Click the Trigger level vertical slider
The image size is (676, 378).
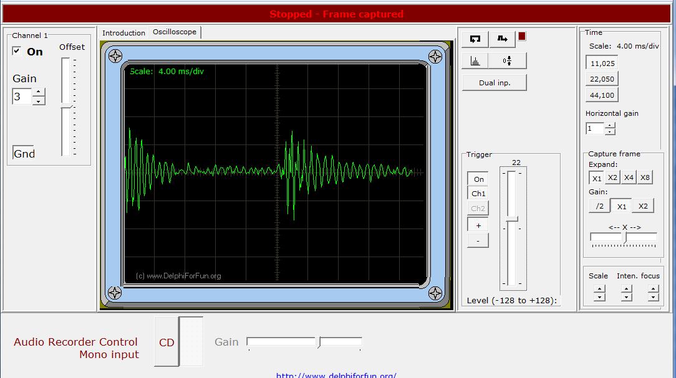coord(512,228)
